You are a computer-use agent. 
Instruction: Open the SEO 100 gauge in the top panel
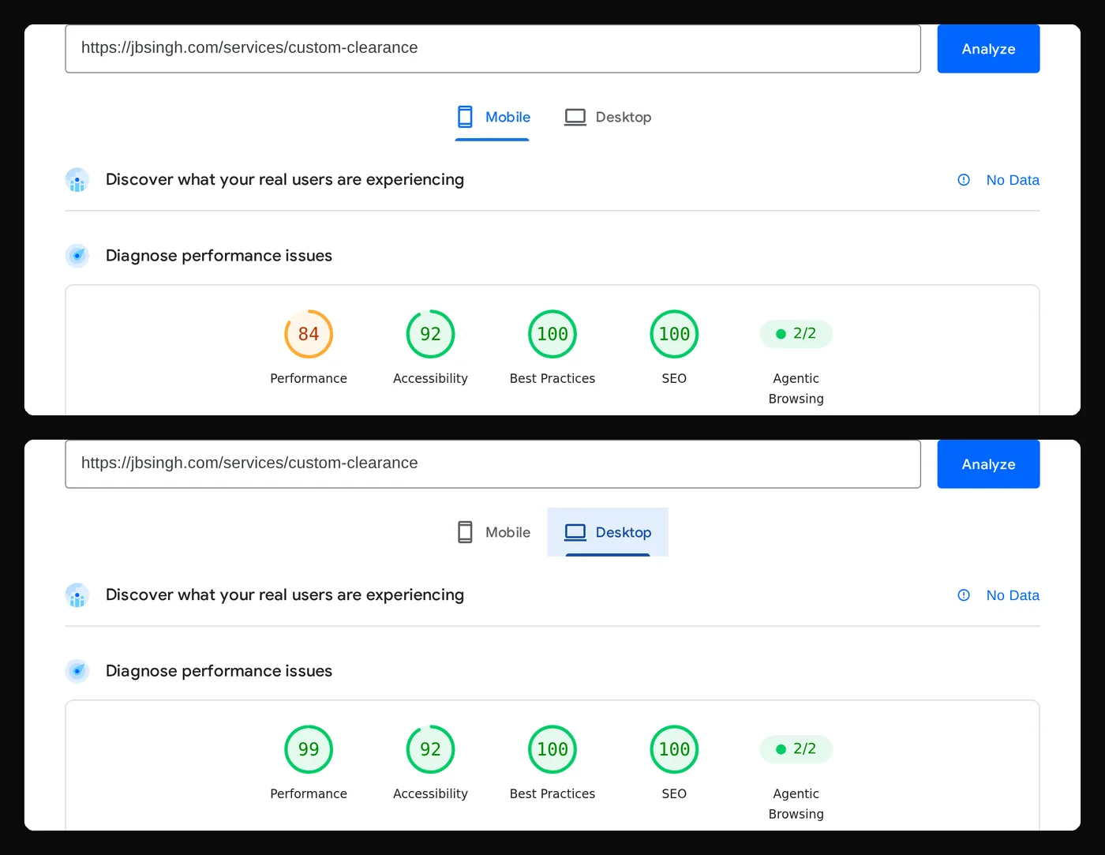click(x=674, y=334)
